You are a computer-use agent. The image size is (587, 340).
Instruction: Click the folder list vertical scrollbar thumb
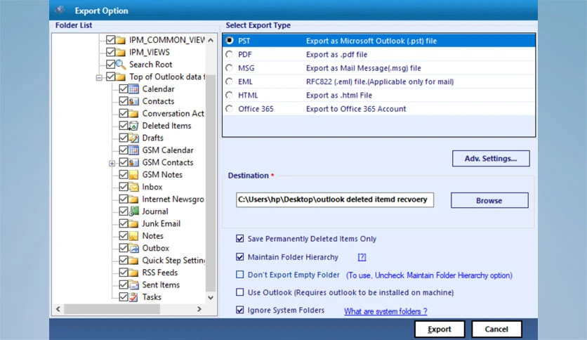click(x=211, y=183)
